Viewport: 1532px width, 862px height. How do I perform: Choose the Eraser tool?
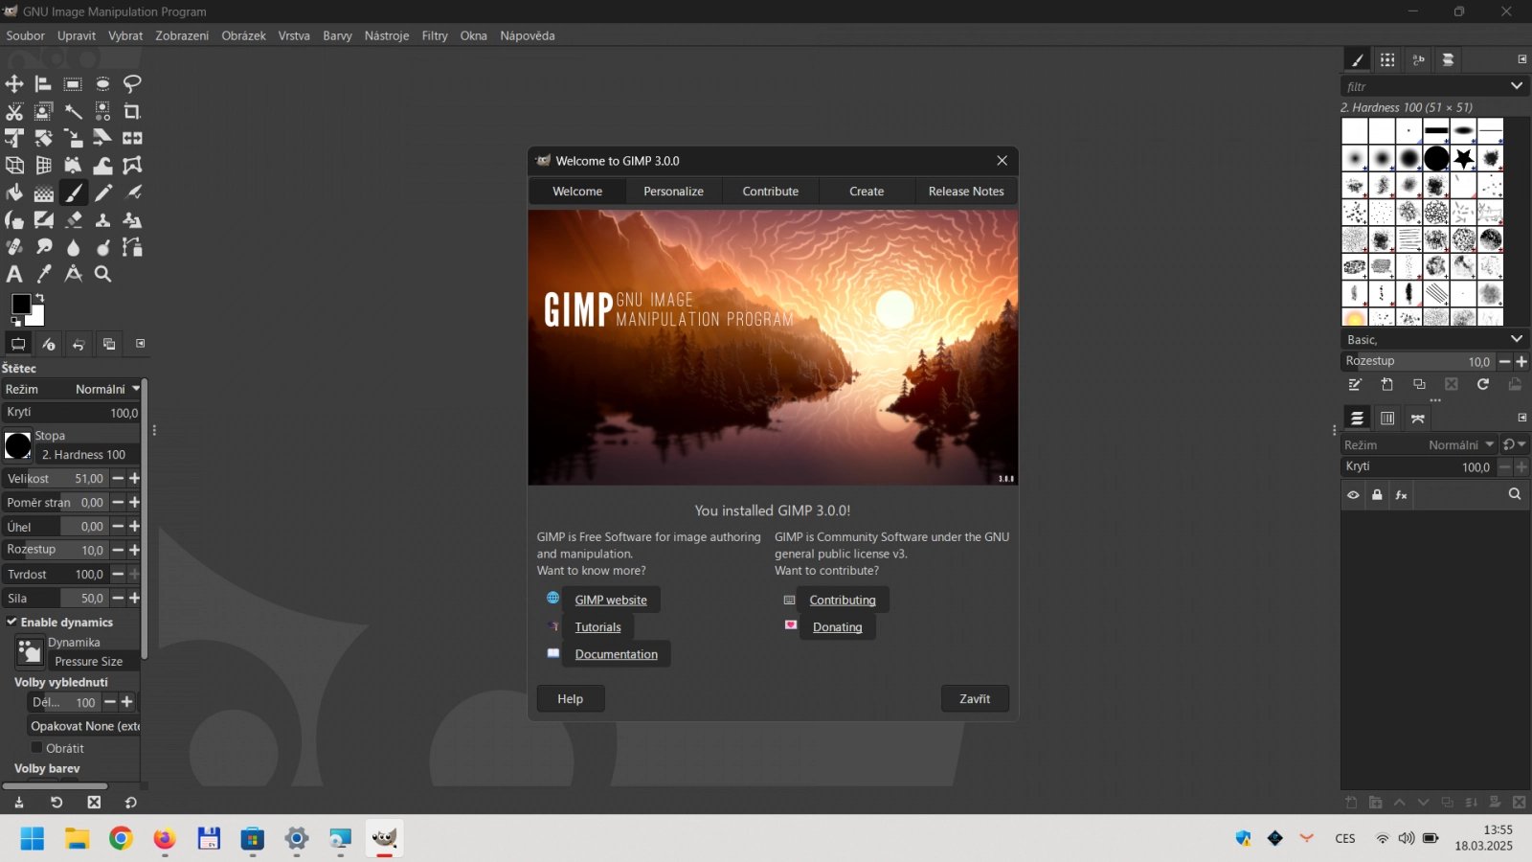[73, 219]
